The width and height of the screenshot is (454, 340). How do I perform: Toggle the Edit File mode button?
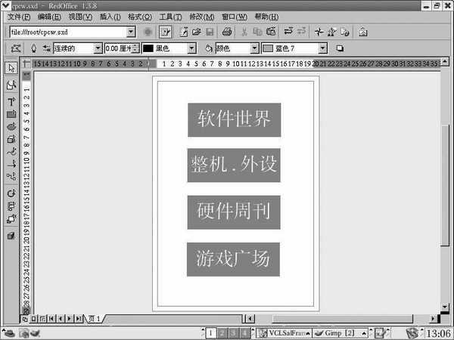click(x=166, y=32)
